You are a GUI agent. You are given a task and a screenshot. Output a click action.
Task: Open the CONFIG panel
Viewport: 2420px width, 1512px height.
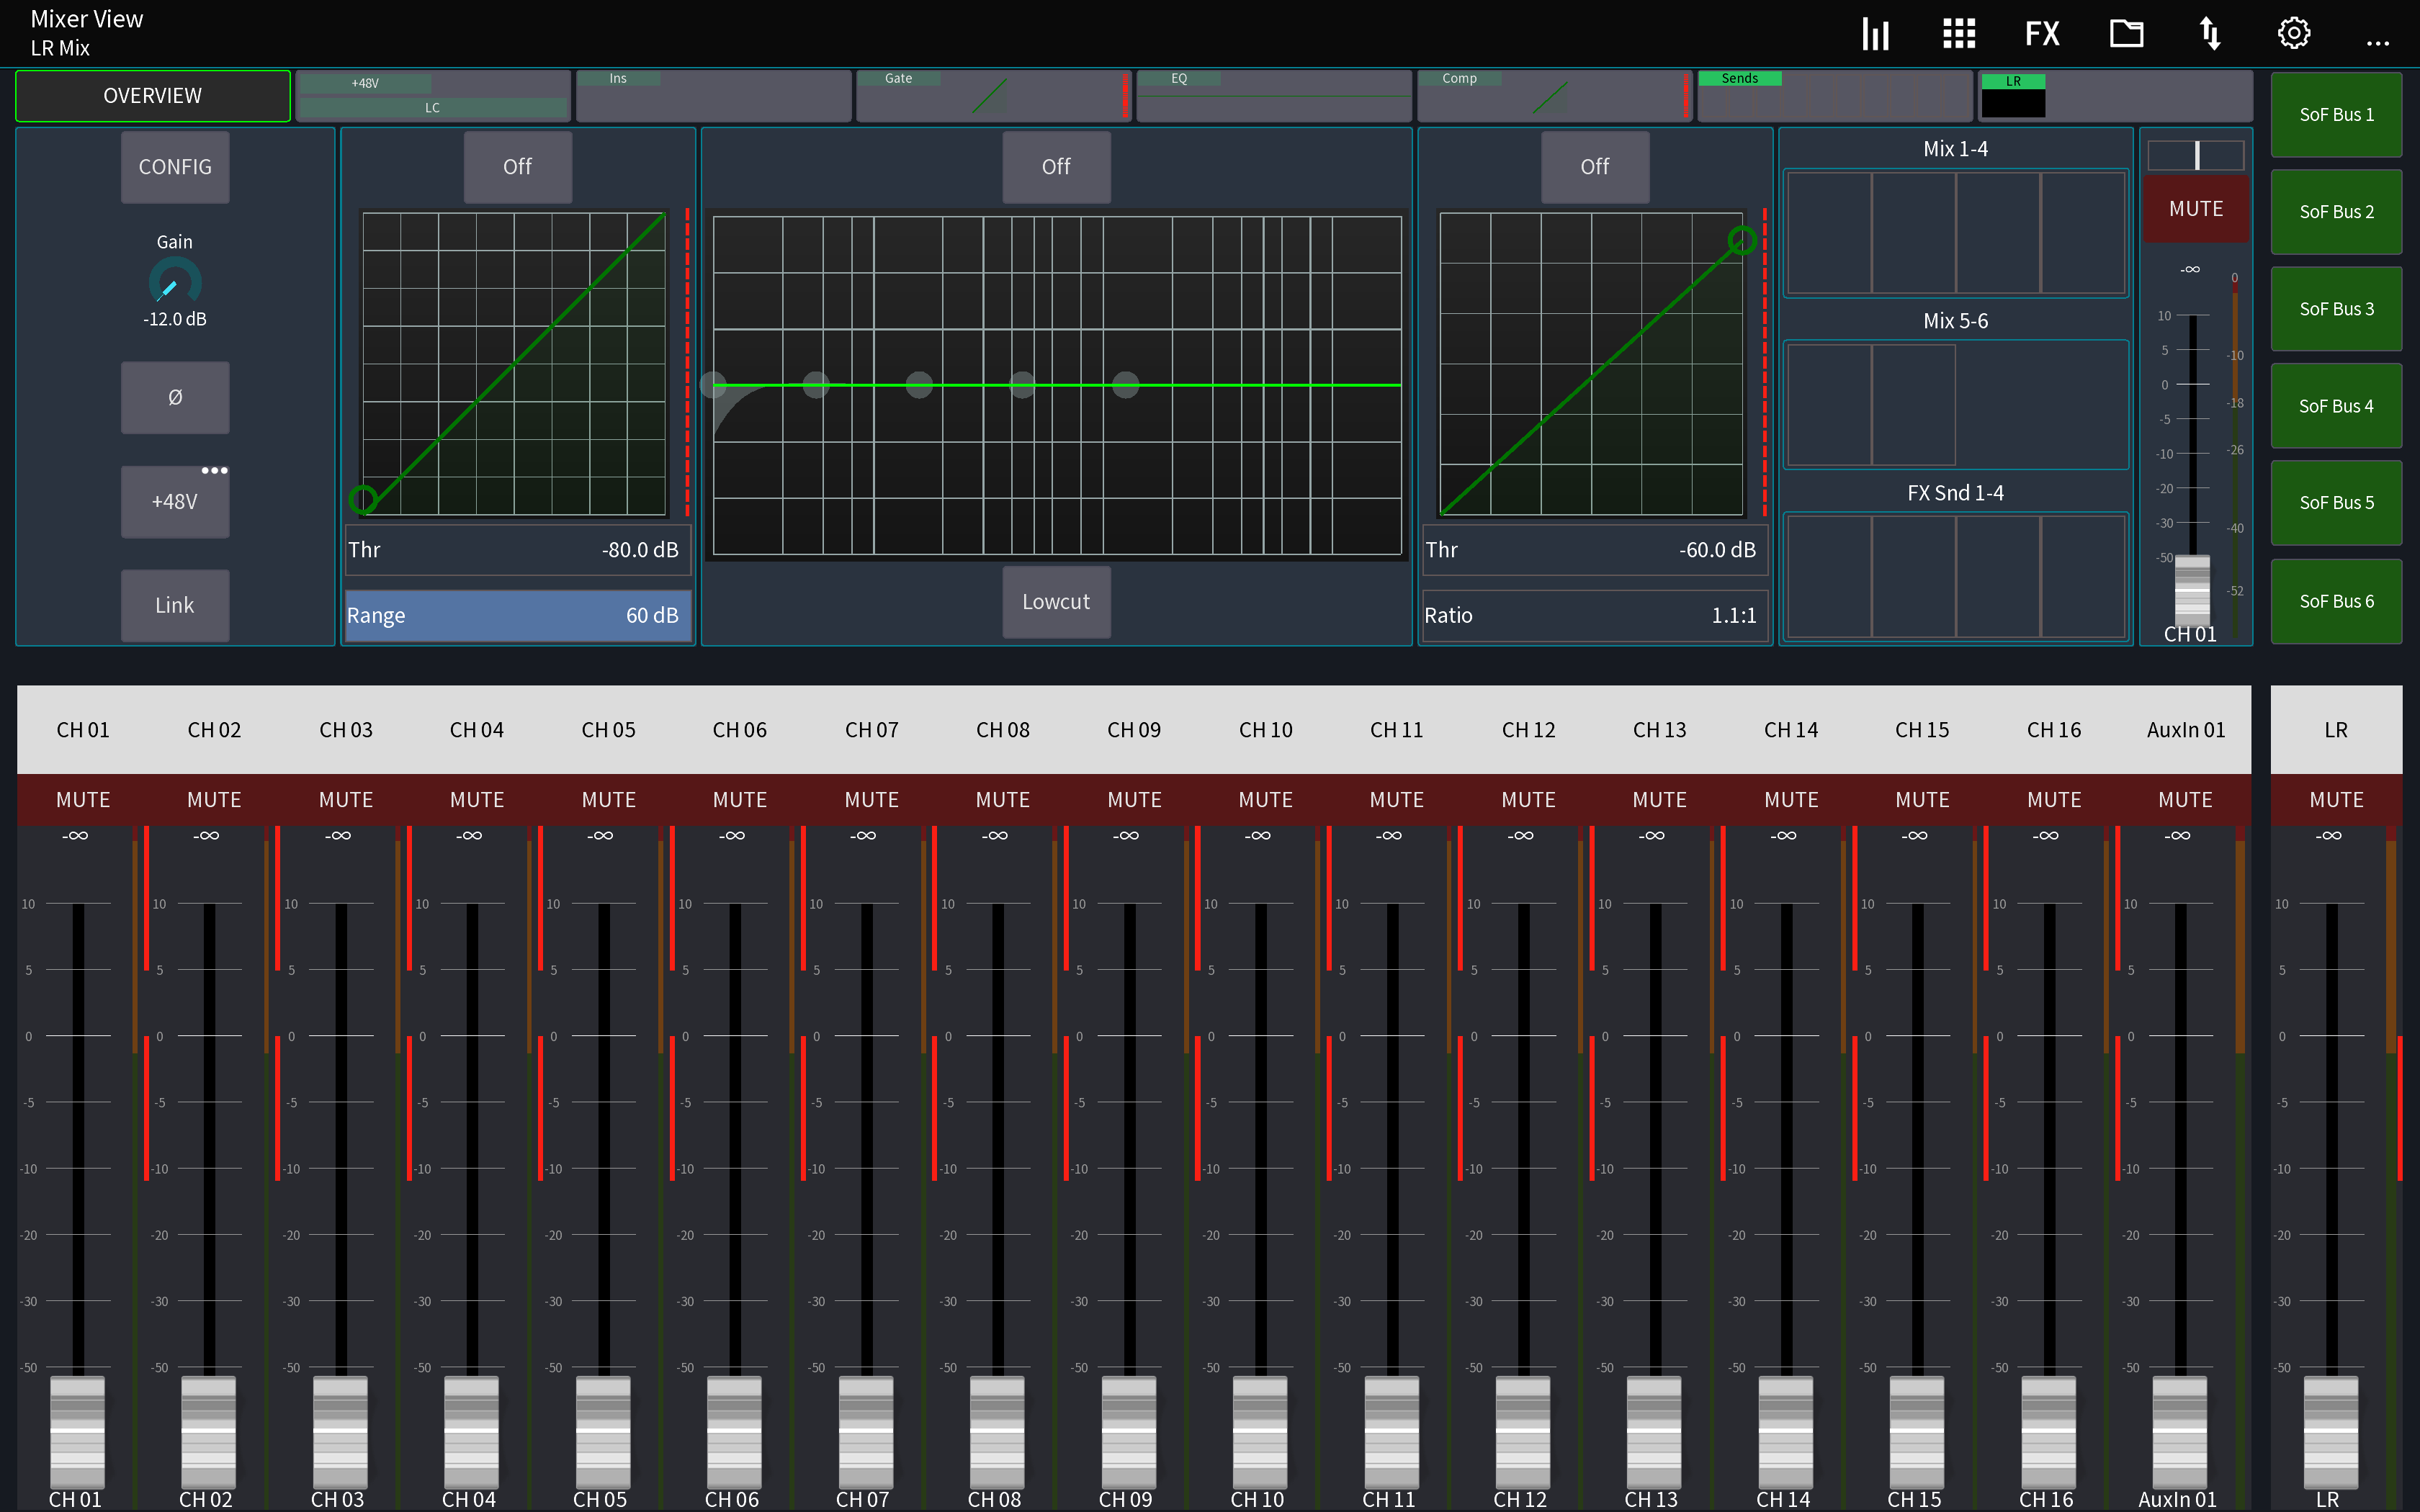tap(175, 167)
